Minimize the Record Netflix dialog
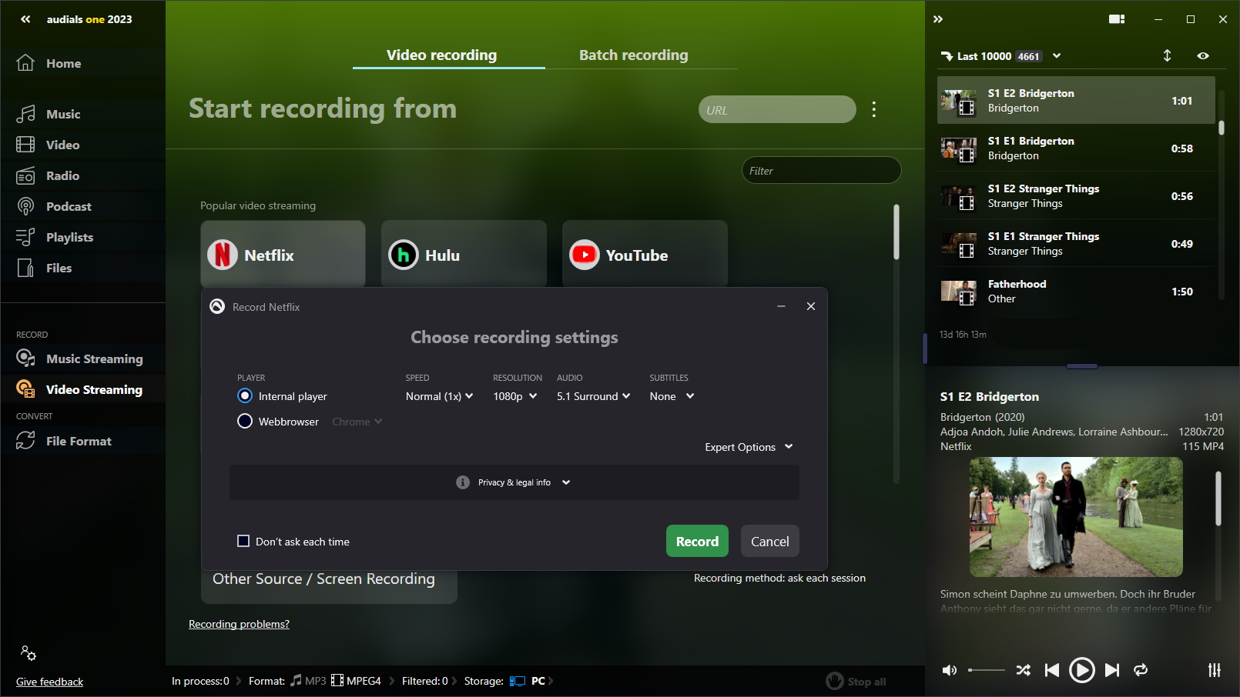Image resolution: width=1240 pixels, height=697 pixels. click(781, 306)
